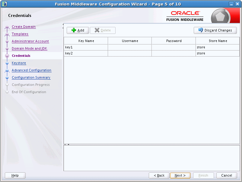Select the key1 cell
242x182 pixels.
click(x=86, y=47)
